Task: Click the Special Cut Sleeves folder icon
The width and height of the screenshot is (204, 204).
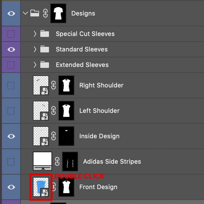Action: 45,34
